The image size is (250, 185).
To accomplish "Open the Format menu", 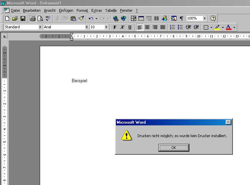I will tap(82, 10).
